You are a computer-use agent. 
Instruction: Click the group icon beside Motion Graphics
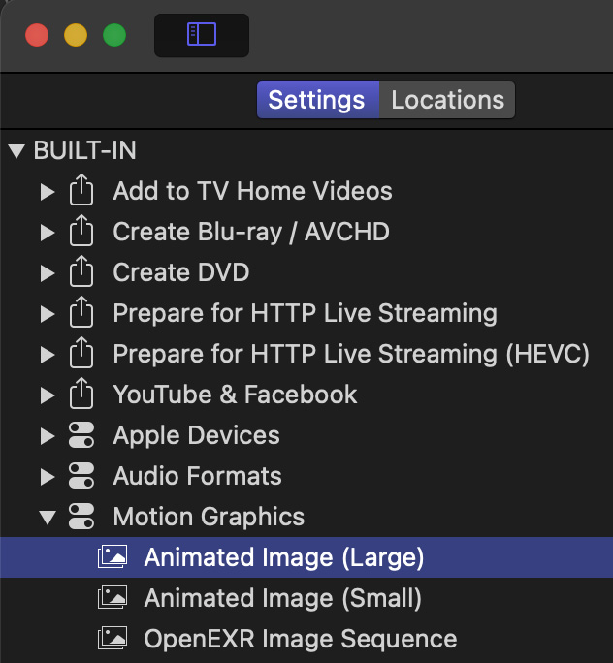tap(81, 518)
